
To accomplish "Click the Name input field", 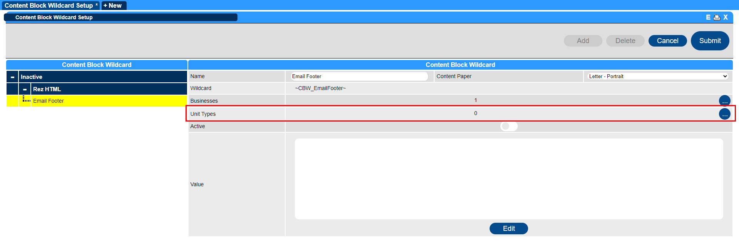I will pyautogui.click(x=359, y=76).
